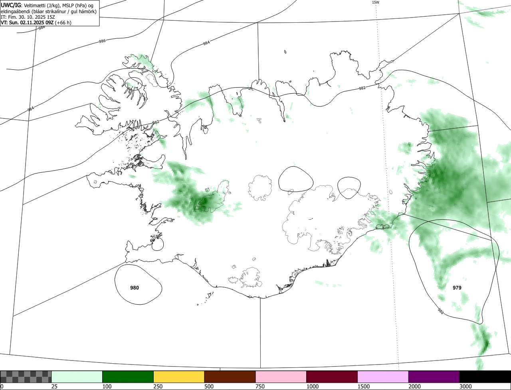This screenshot has width=511, height=390.
Task: Choose the lavender 1500–2000 legend swatch
Action: pos(383,376)
